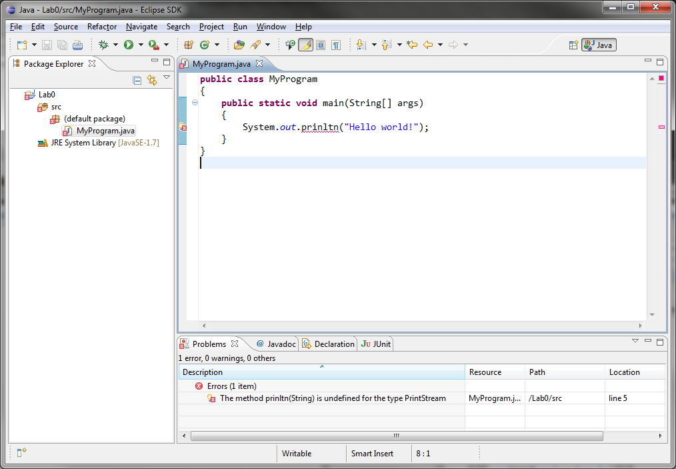Click the Open Type icon
Image resolution: width=676 pixels, height=469 pixels.
pos(239,45)
